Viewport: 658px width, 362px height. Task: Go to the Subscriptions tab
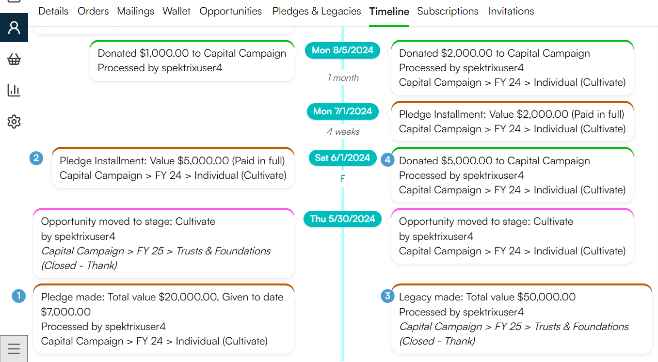click(448, 11)
